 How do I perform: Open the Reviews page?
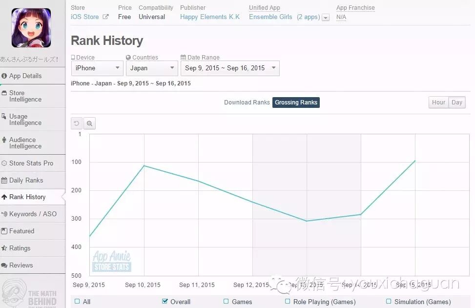click(x=33, y=265)
